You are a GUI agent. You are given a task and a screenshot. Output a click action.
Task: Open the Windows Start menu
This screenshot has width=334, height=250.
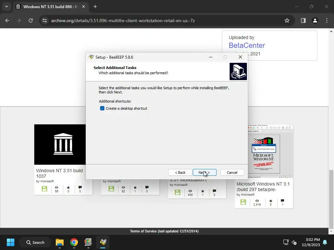(x=10, y=242)
